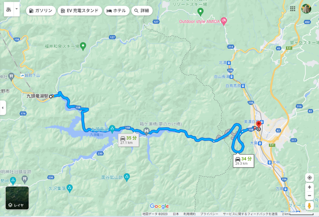Select the 34 分 29.3 km route
This screenshot has width=319, height=217.
click(244, 161)
